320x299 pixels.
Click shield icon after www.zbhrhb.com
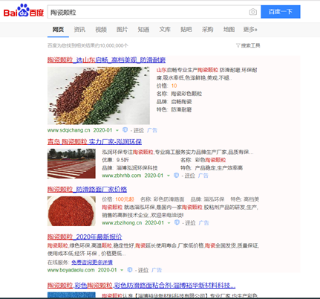(x=176, y=176)
